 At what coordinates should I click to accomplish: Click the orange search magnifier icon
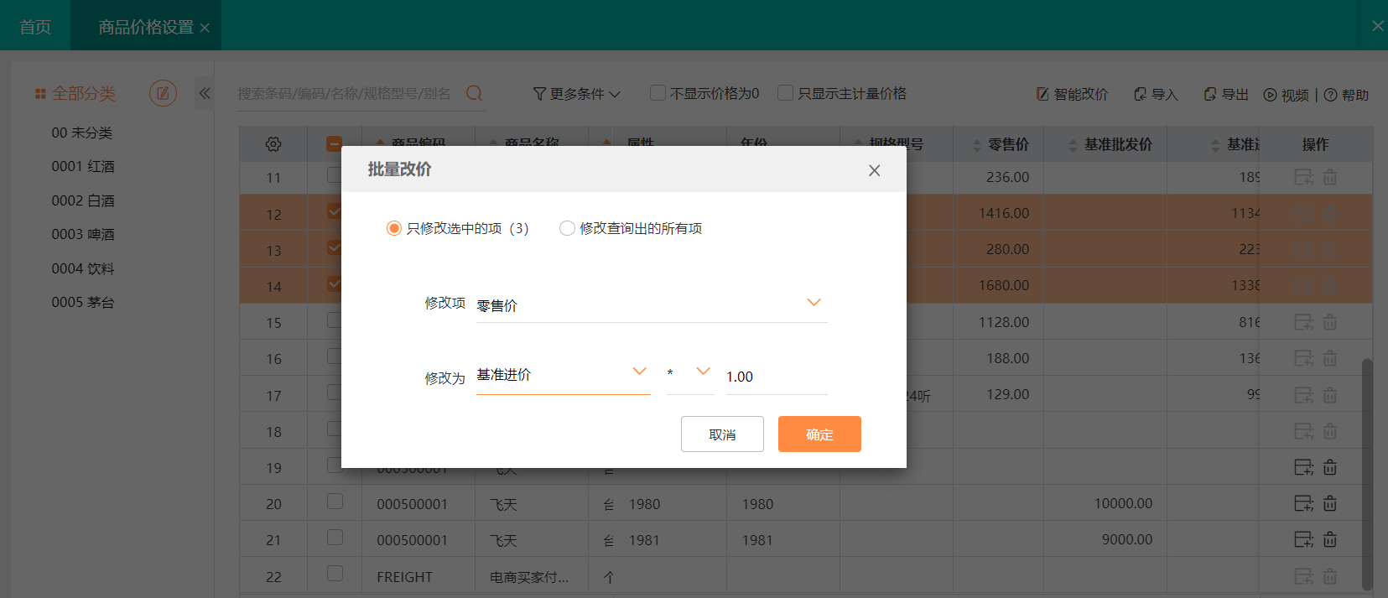coord(474,93)
